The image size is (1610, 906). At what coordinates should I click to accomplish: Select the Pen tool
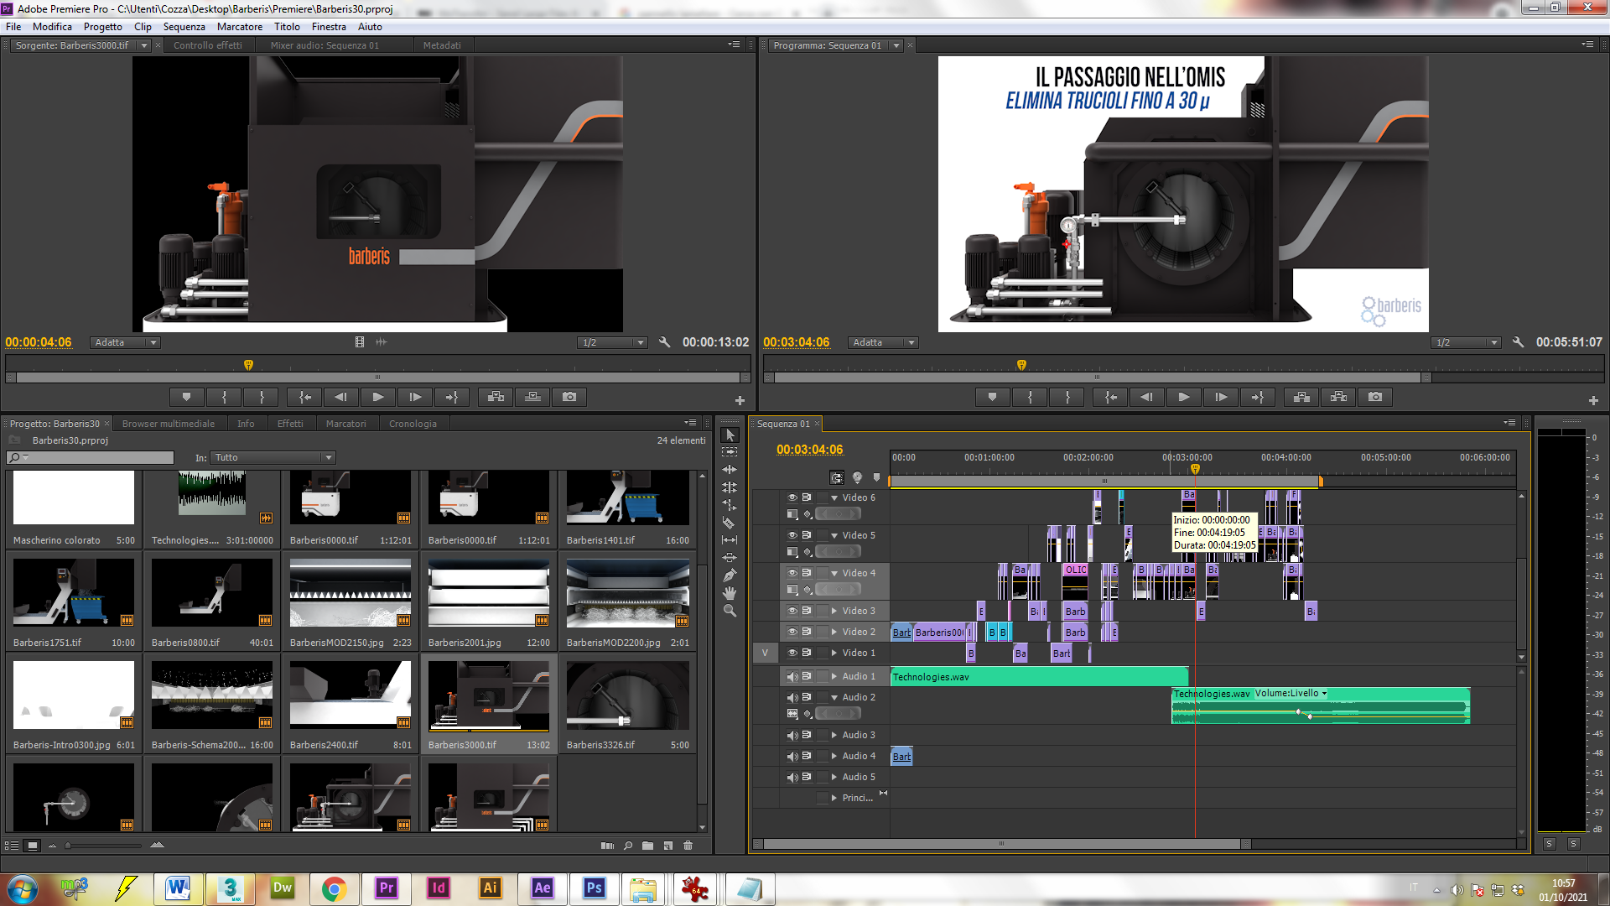click(730, 575)
